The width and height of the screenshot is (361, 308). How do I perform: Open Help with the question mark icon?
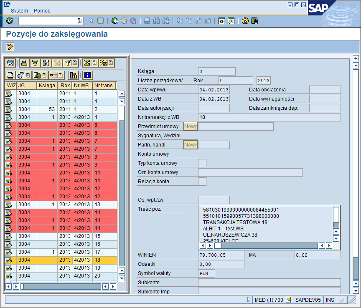point(245,21)
